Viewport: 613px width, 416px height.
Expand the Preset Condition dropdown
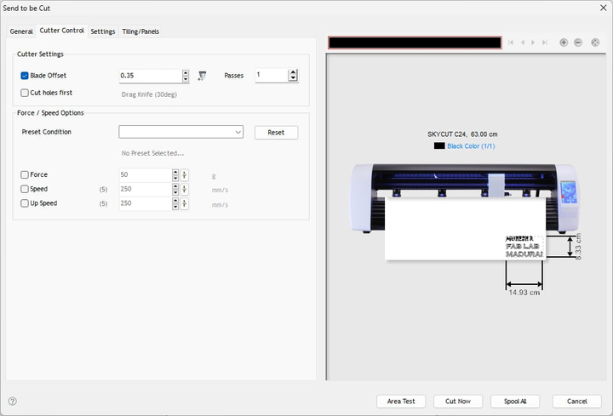238,132
